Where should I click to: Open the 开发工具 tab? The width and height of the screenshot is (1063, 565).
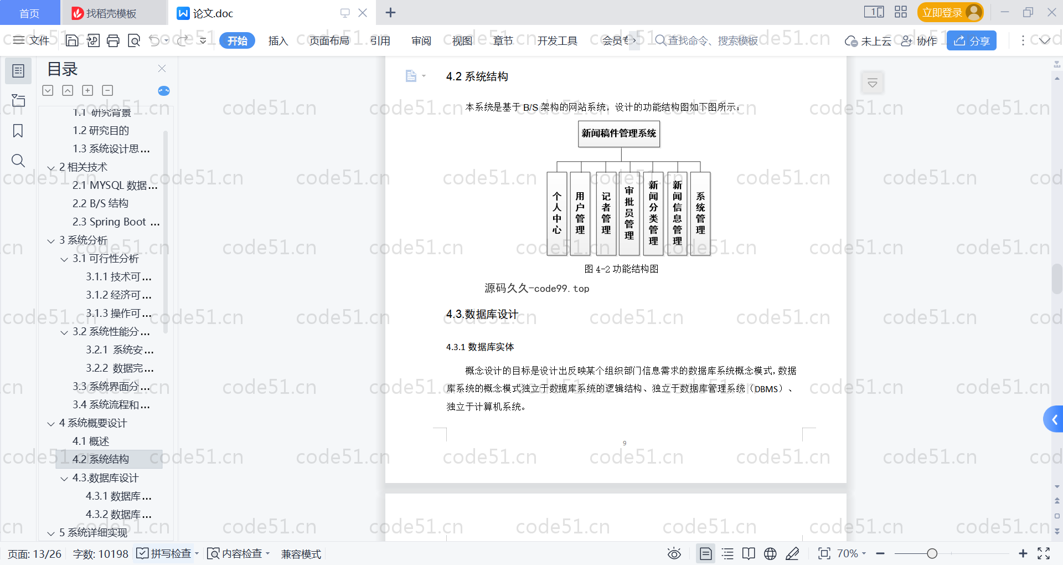(557, 40)
